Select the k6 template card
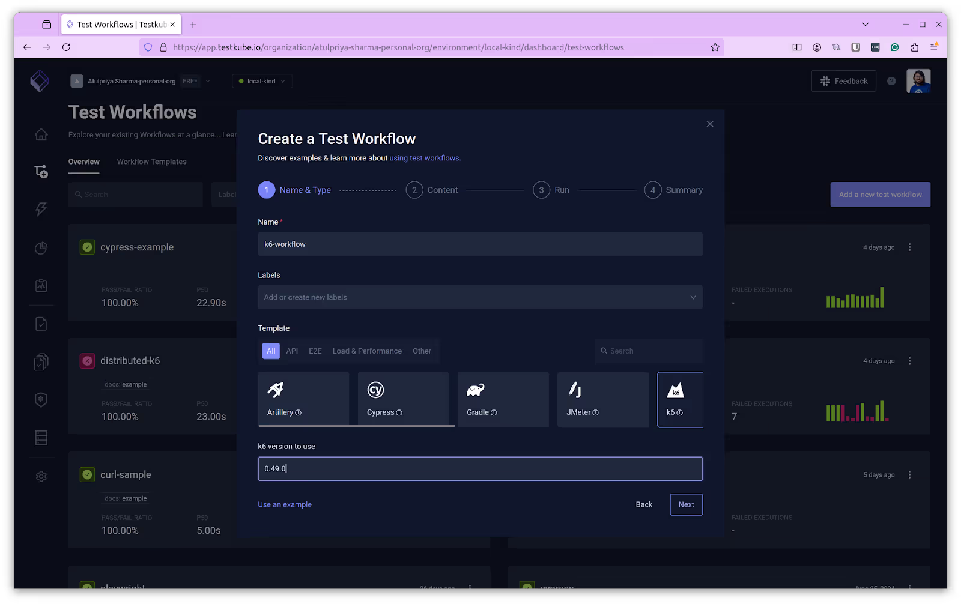 point(680,399)
